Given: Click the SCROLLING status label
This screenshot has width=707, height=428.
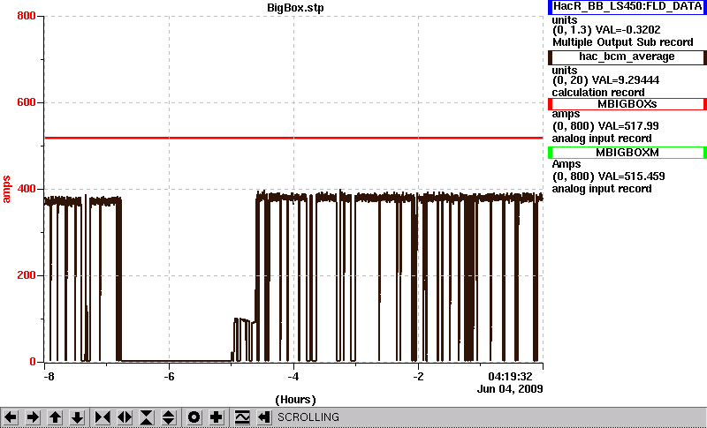Looking at the screenshot, I should [x=308, y=417].
